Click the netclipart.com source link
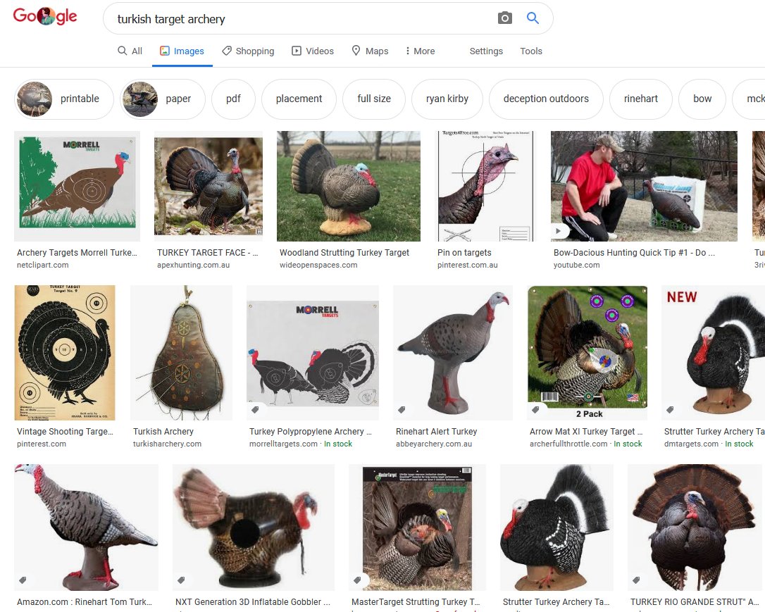 (43, 265)
